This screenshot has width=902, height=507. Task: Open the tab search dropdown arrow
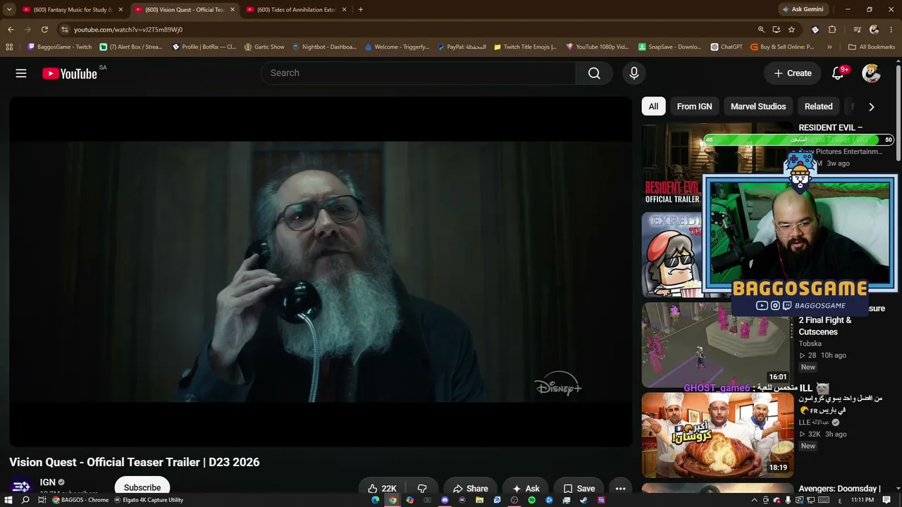(9, 10)
